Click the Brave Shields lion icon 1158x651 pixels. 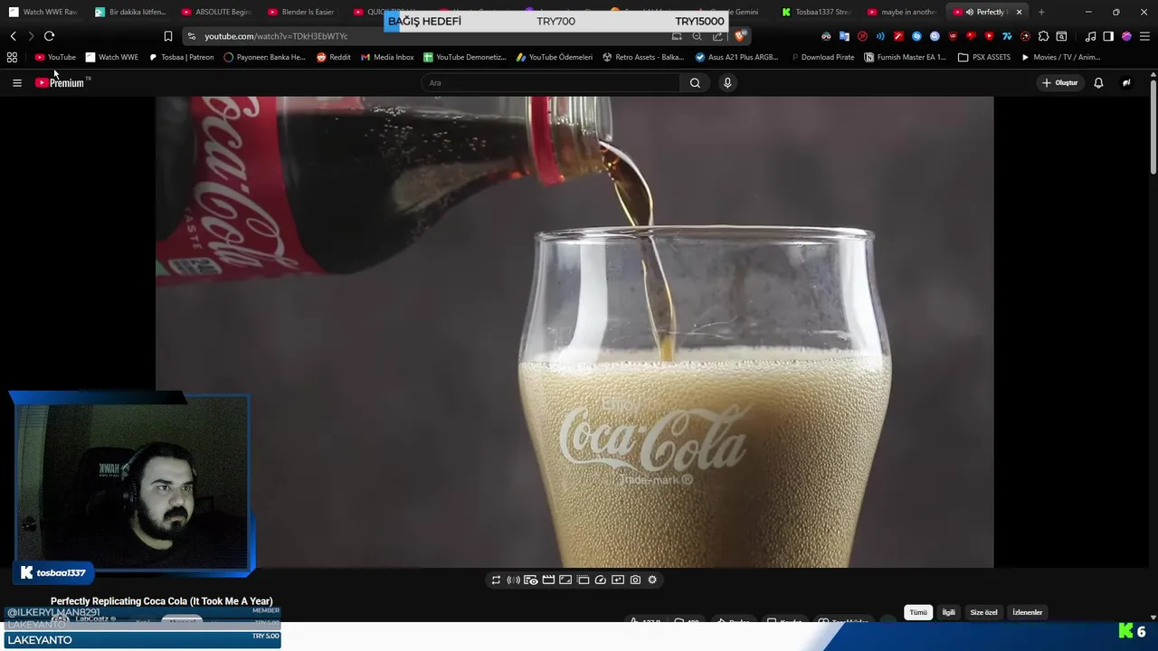[740, 36]
